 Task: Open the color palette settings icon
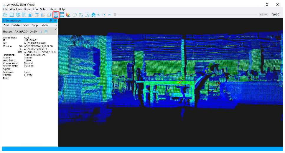[68, 15]
